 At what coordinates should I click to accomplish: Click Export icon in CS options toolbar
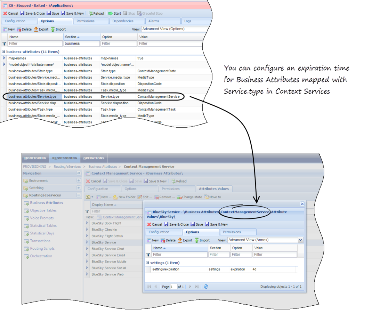(x=36, y=30)
